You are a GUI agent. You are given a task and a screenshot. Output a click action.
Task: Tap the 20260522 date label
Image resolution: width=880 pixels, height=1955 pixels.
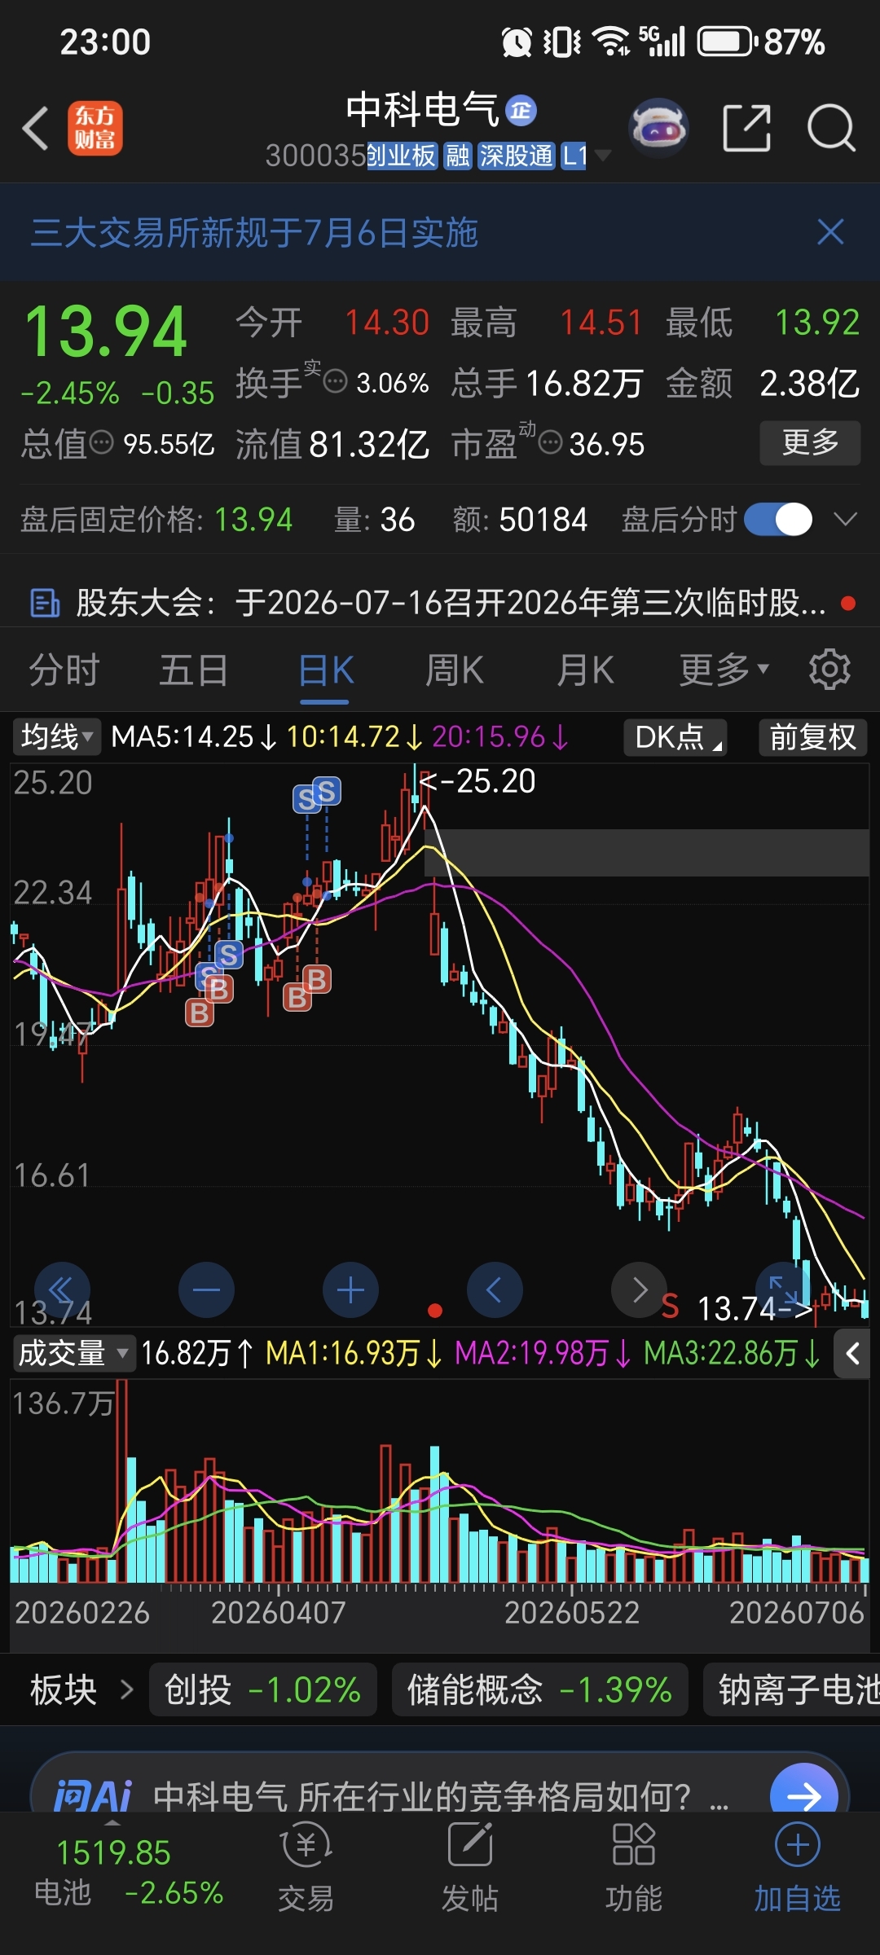point(572,1613)
